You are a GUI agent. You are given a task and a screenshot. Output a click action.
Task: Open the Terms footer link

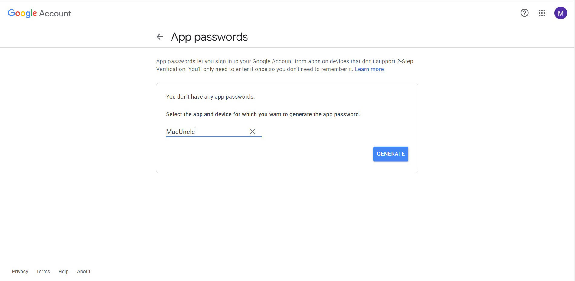point(43,271)
